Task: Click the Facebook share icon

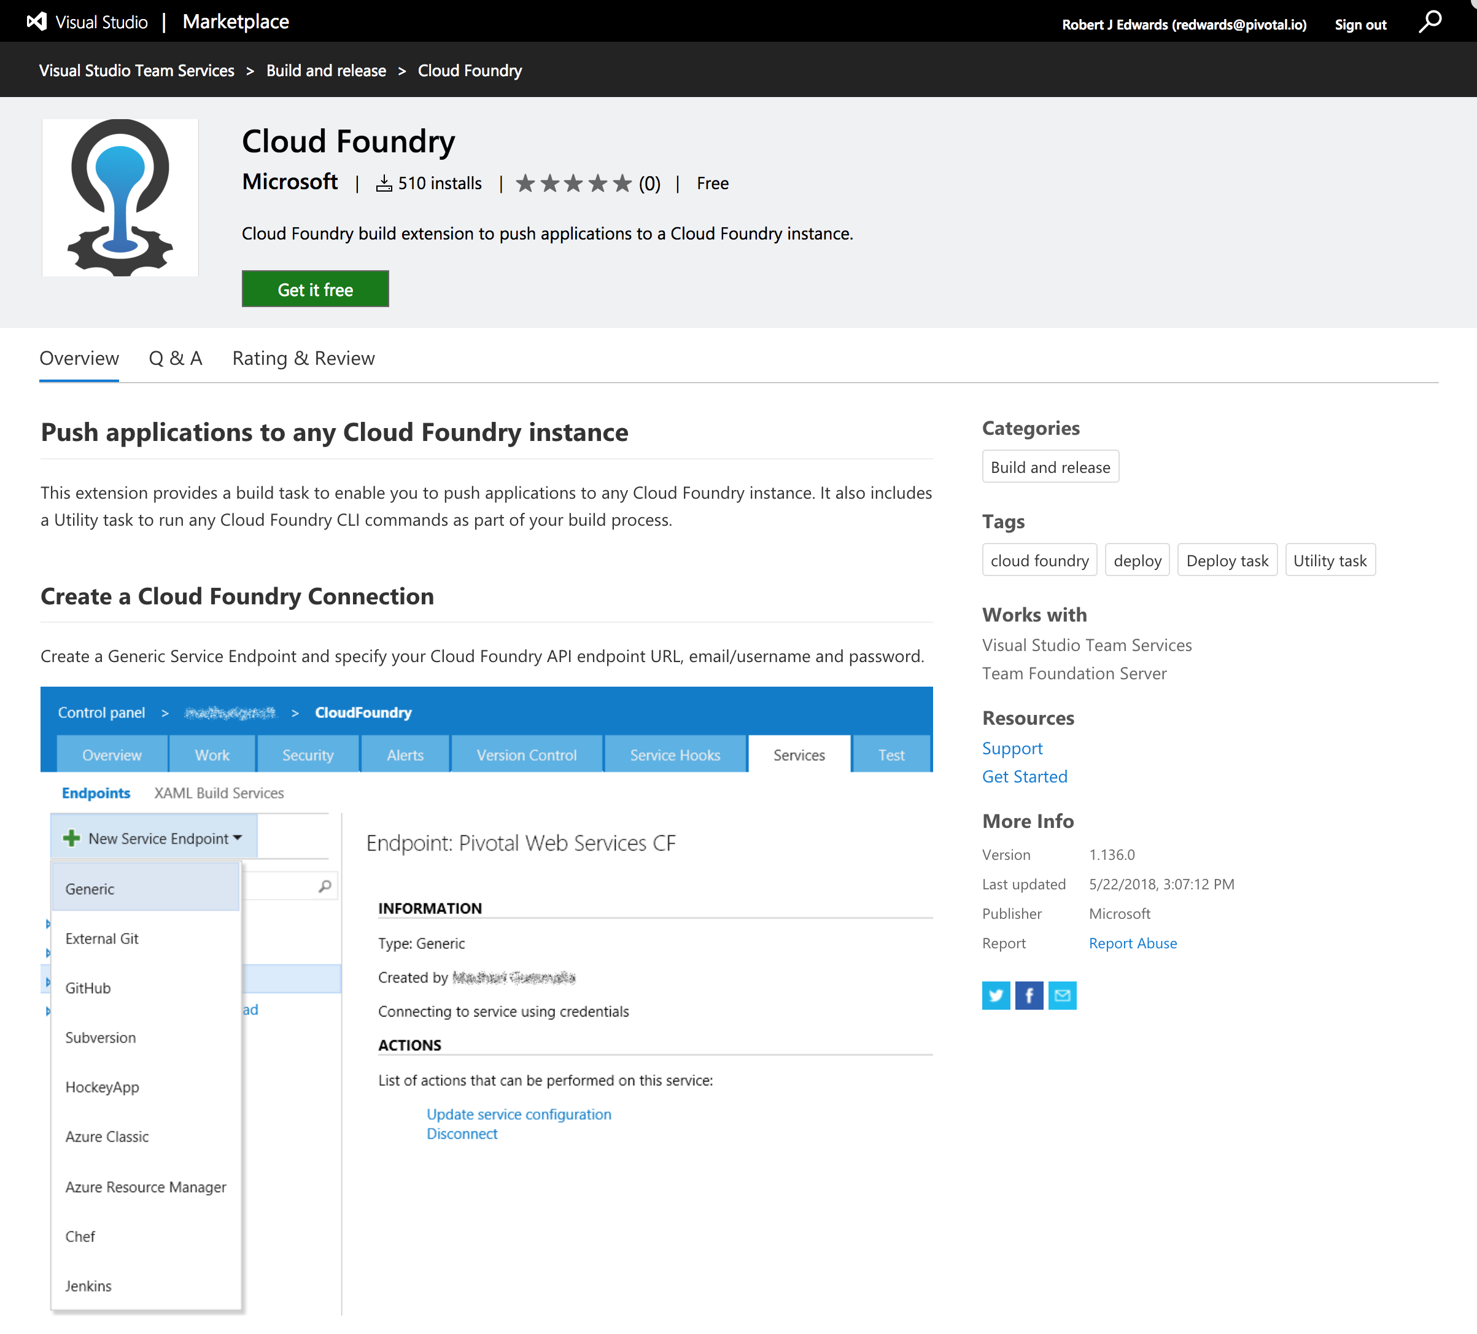Action: [x=1029, y=994]
